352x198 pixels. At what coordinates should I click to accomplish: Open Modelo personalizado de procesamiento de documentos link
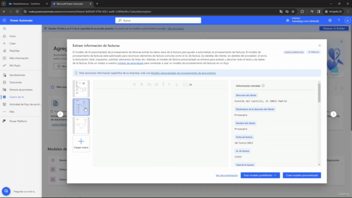(183, 73)
